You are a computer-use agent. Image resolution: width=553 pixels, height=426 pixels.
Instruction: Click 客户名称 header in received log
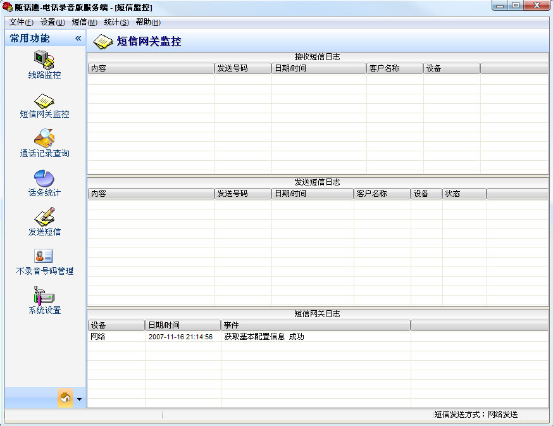394,68
